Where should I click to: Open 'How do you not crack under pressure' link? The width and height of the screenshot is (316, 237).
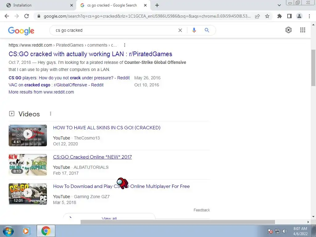(x=69, y=78)
